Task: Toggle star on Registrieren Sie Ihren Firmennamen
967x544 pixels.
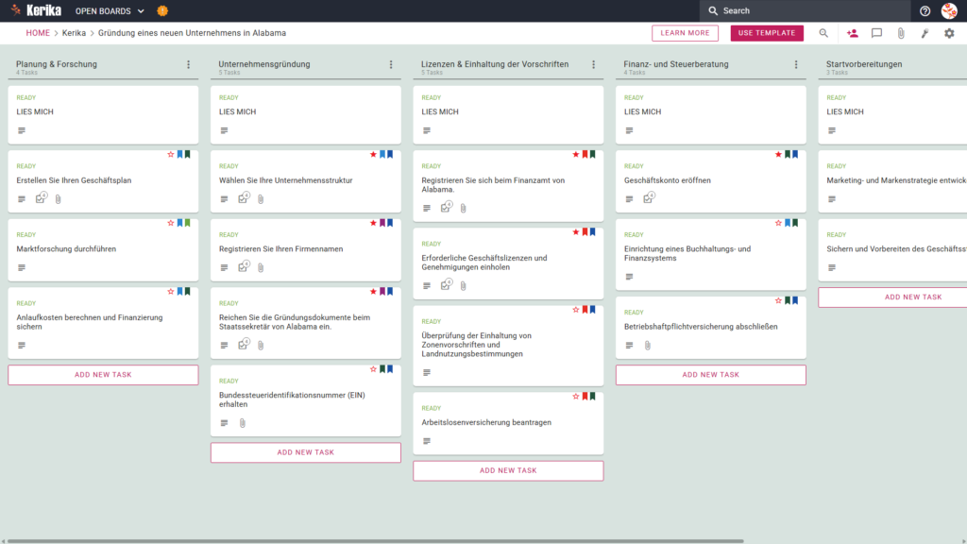Action: click(x=373, y=223)
